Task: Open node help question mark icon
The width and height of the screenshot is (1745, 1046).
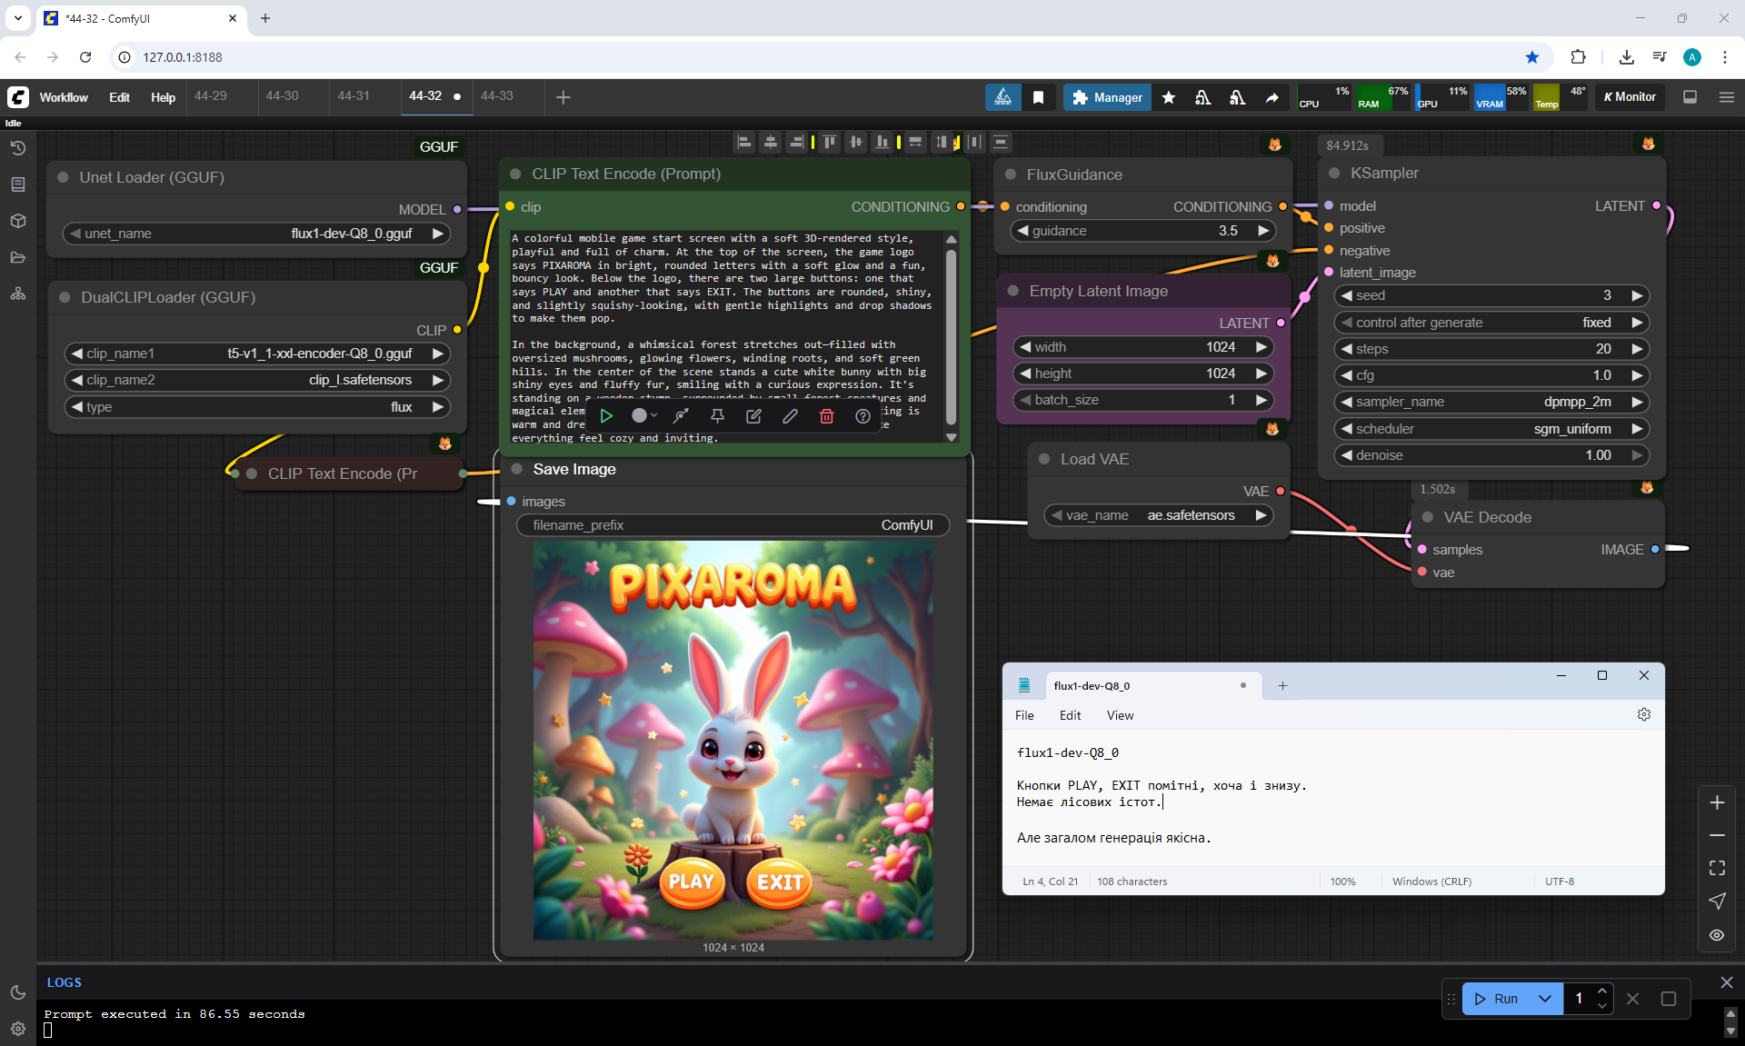Action: pos(863,416)
